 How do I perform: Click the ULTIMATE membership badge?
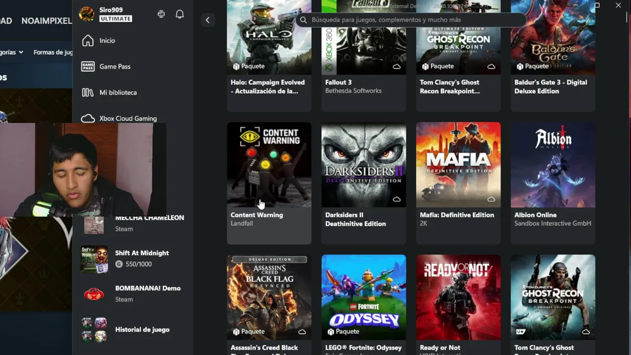[x=116, y=19]
